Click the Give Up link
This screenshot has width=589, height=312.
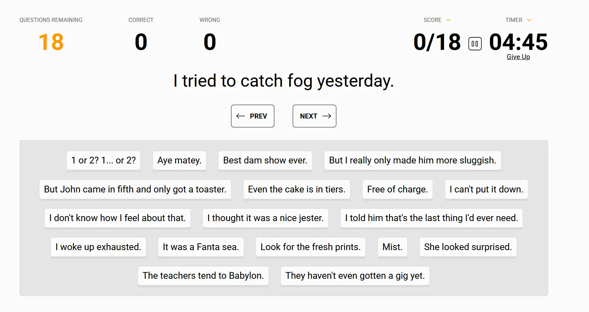[518, 57]
